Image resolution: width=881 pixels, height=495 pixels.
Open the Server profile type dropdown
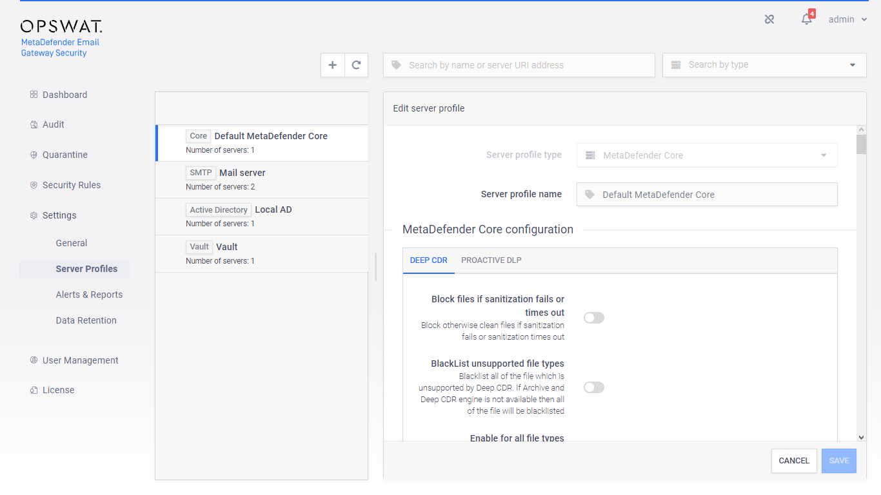[707, 155]
